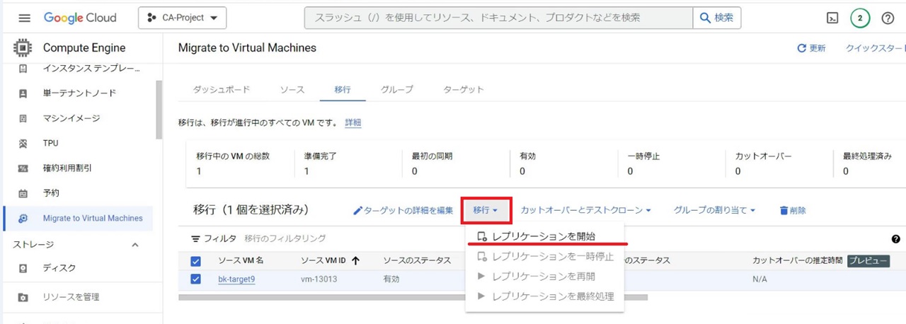Uncheck the bk-target9 row checkbox

[x=196, y=279]
